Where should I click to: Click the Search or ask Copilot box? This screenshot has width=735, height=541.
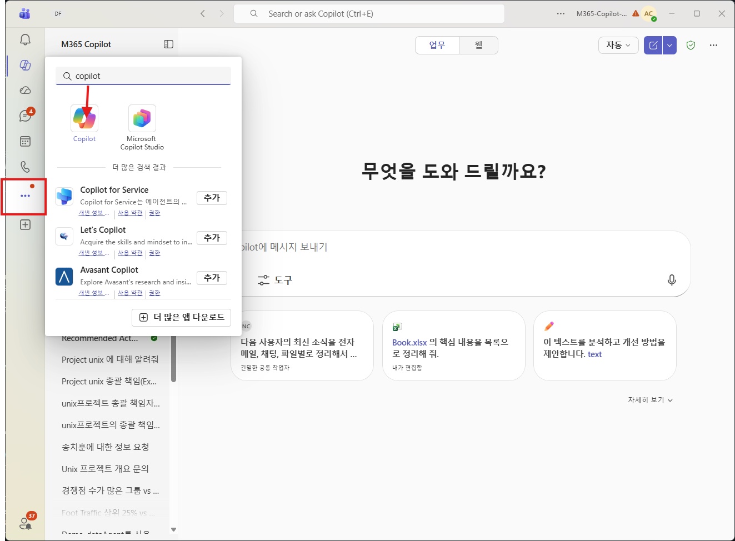[369, 13]
